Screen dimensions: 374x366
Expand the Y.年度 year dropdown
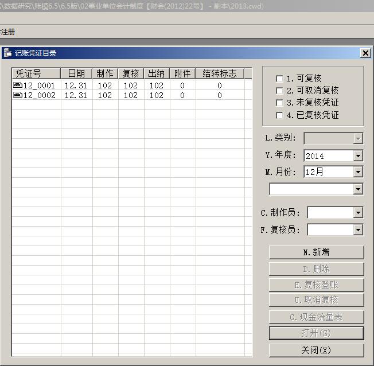click(358, 155)
